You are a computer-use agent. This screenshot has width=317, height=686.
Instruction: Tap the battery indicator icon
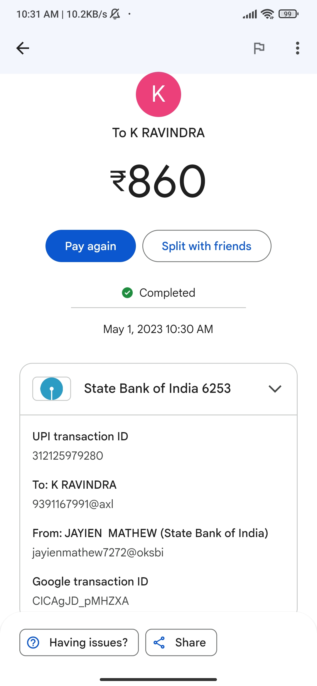point(288,14)
